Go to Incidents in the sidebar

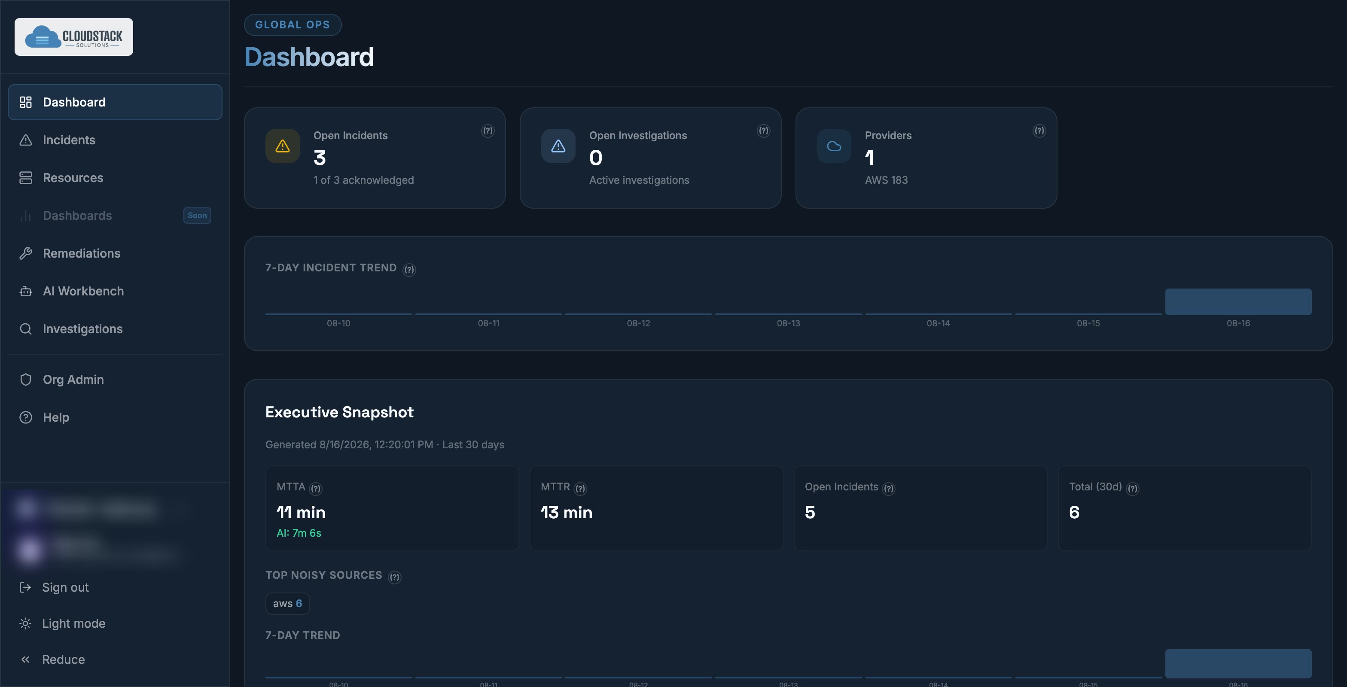pyautogui.click(x=115, y=140)
